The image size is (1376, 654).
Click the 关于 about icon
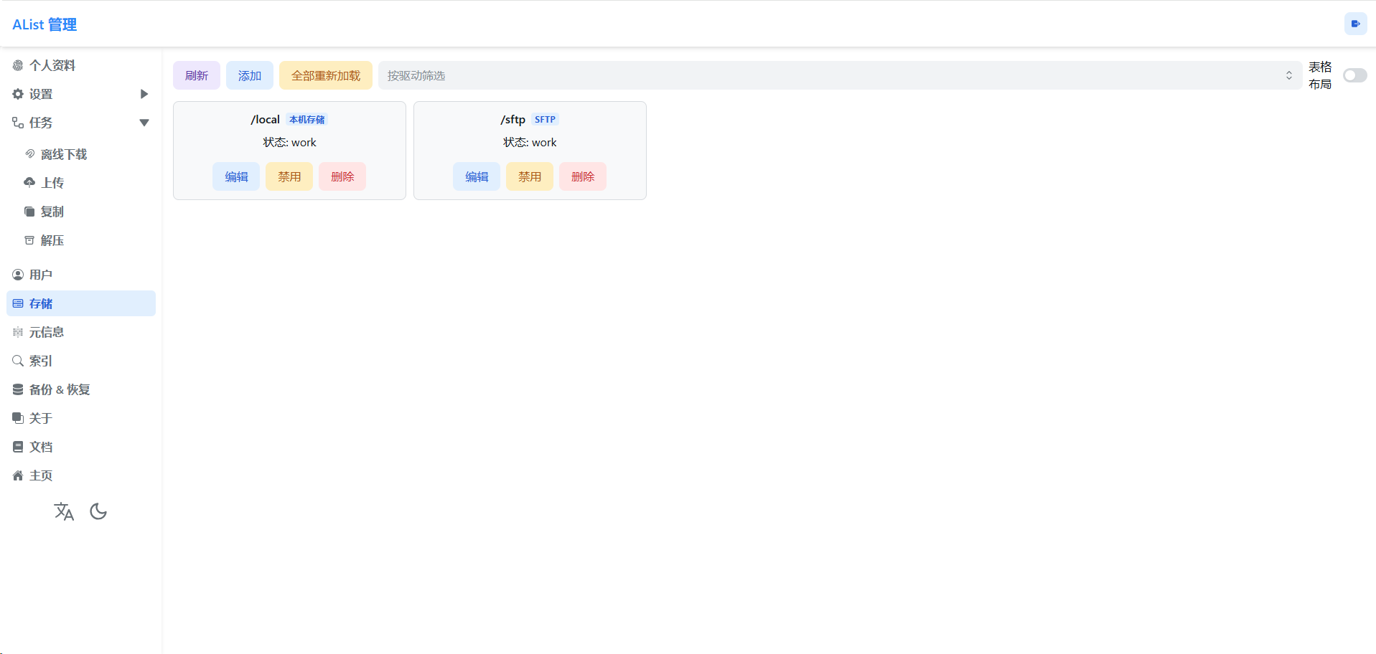18,418
